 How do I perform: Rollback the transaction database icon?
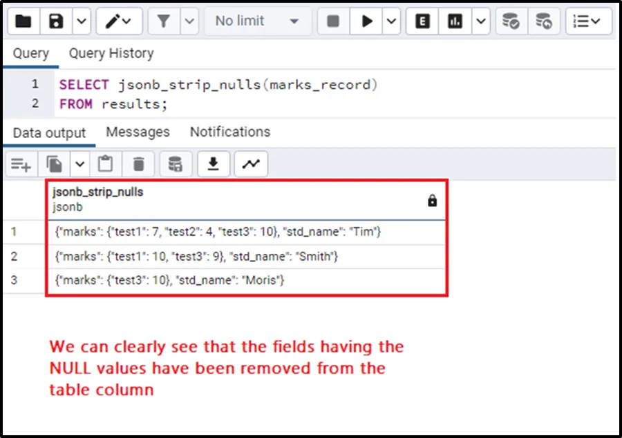544,21
